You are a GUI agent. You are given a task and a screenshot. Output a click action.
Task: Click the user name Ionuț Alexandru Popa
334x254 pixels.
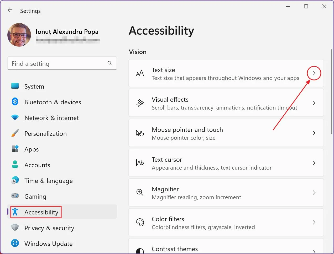coord(67,32)
